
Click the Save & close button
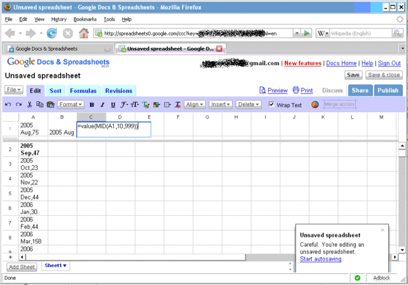384,75
